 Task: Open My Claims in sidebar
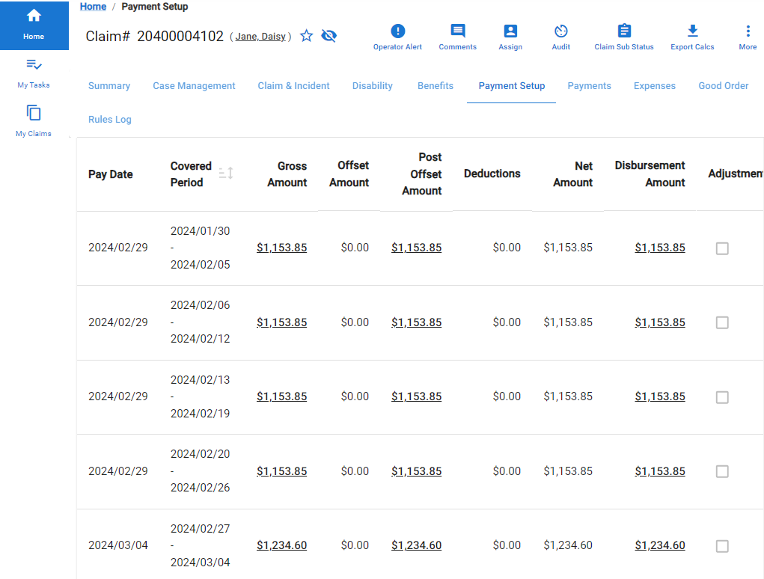coord(34,121)
